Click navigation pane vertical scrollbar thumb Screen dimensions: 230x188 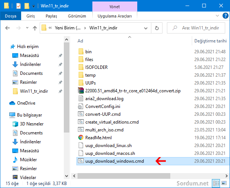coord(66,87)
